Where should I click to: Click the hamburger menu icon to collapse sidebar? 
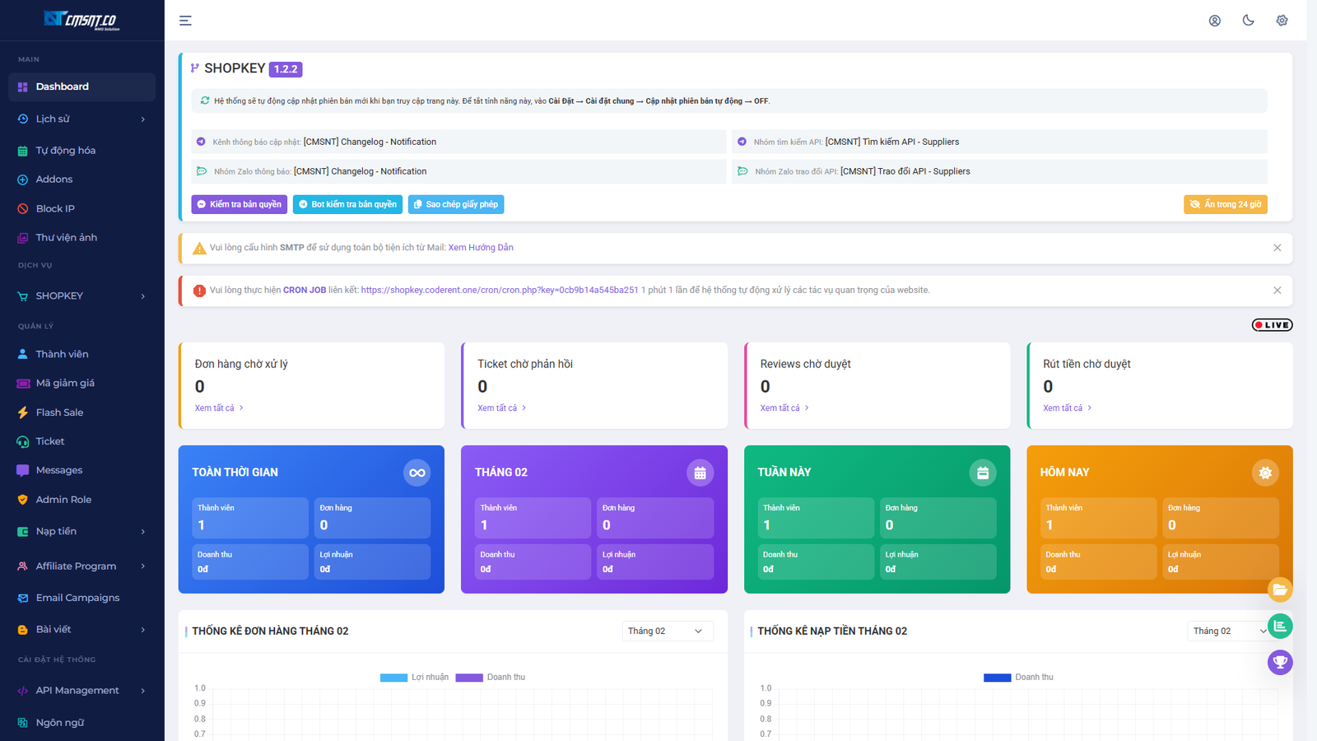[x=185, y=21]
